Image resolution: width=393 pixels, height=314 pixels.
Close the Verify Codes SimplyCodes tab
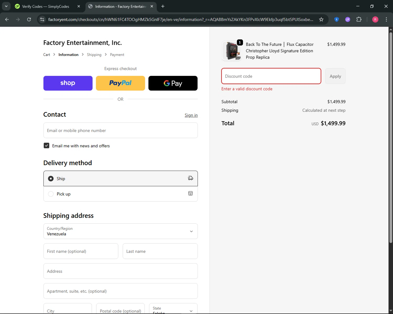(79, 6)
